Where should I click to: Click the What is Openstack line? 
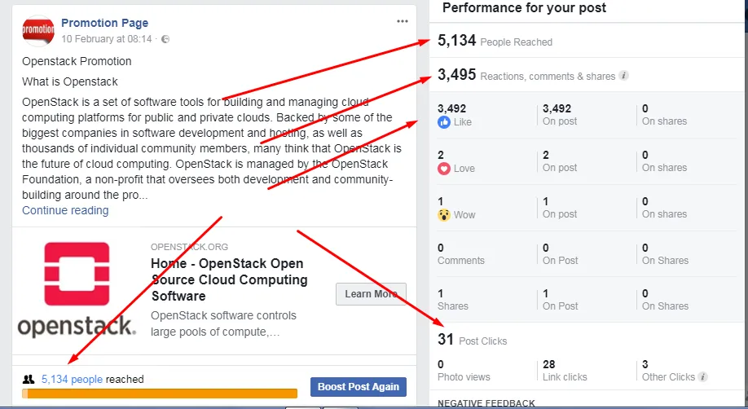pos(69,82)
